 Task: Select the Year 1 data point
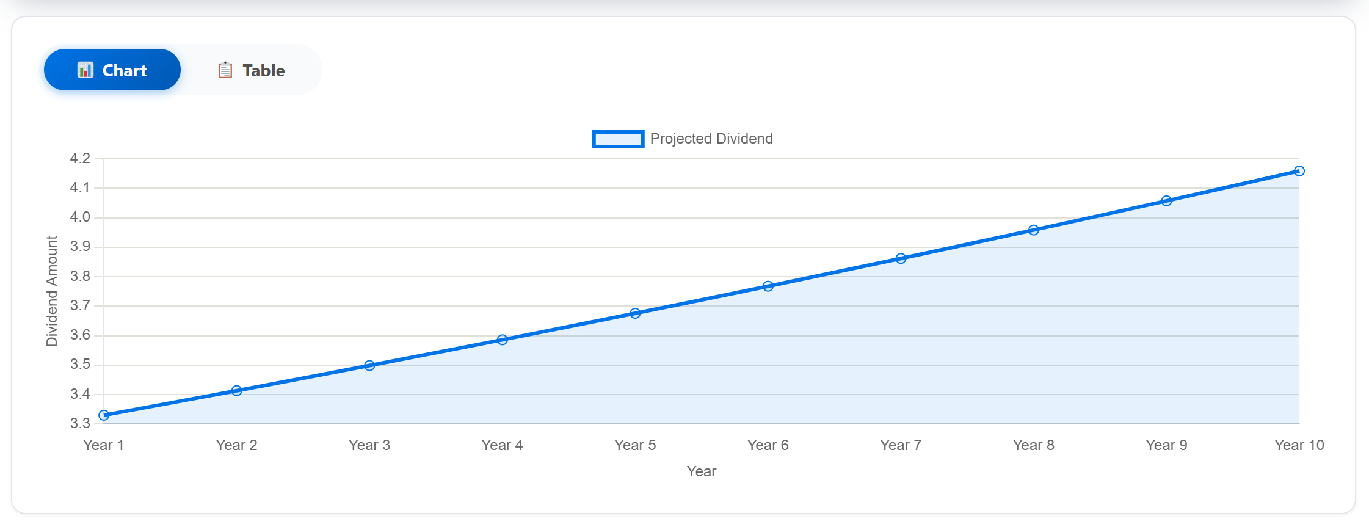[104, 415]
